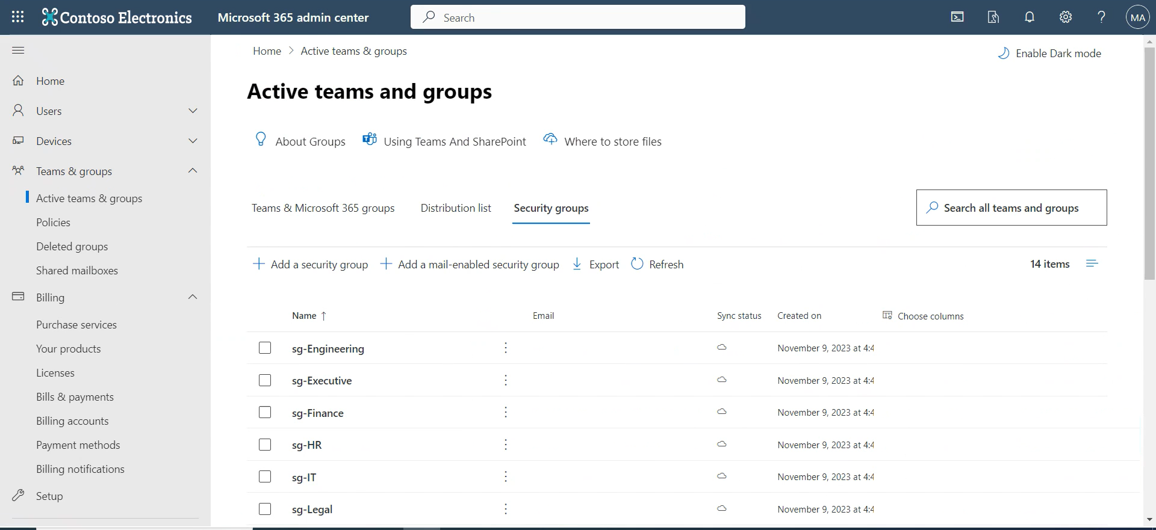Expand the Users navigation section
Screen dimensions: 1156x530
[193, 111]
